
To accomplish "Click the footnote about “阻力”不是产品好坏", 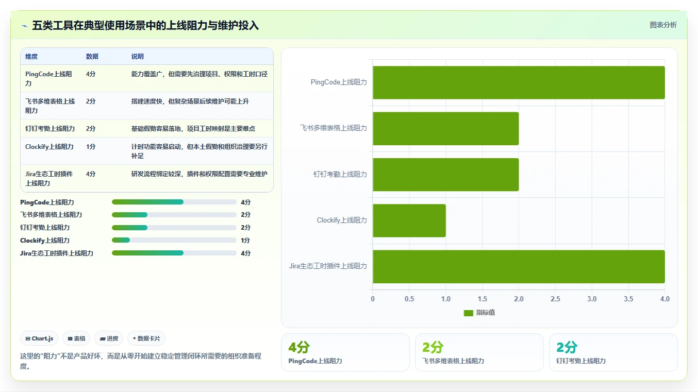I will (141, 361).
